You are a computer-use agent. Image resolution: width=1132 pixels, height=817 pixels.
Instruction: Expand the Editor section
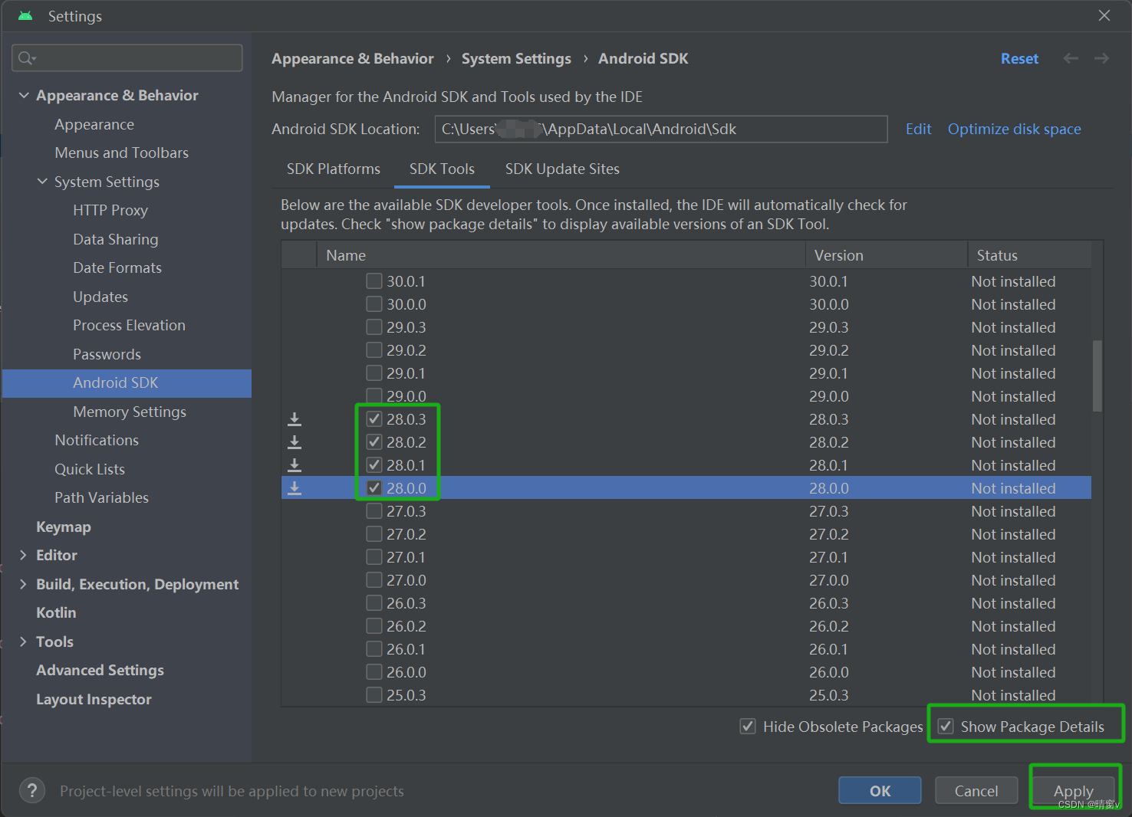tap(23, 555)
